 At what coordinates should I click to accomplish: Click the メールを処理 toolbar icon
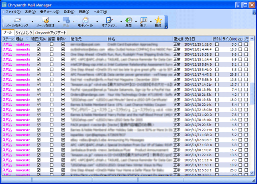pos(45,20)
